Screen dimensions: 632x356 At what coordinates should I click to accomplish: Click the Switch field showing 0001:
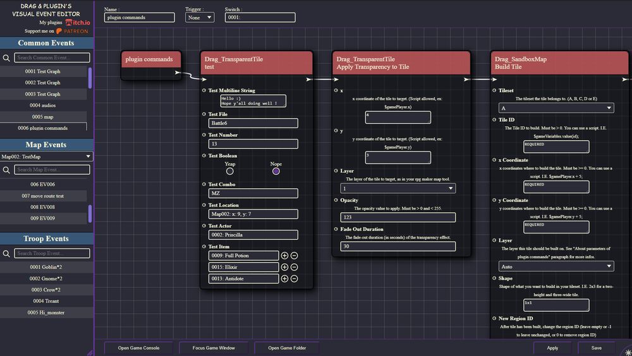tap(260, 17)
